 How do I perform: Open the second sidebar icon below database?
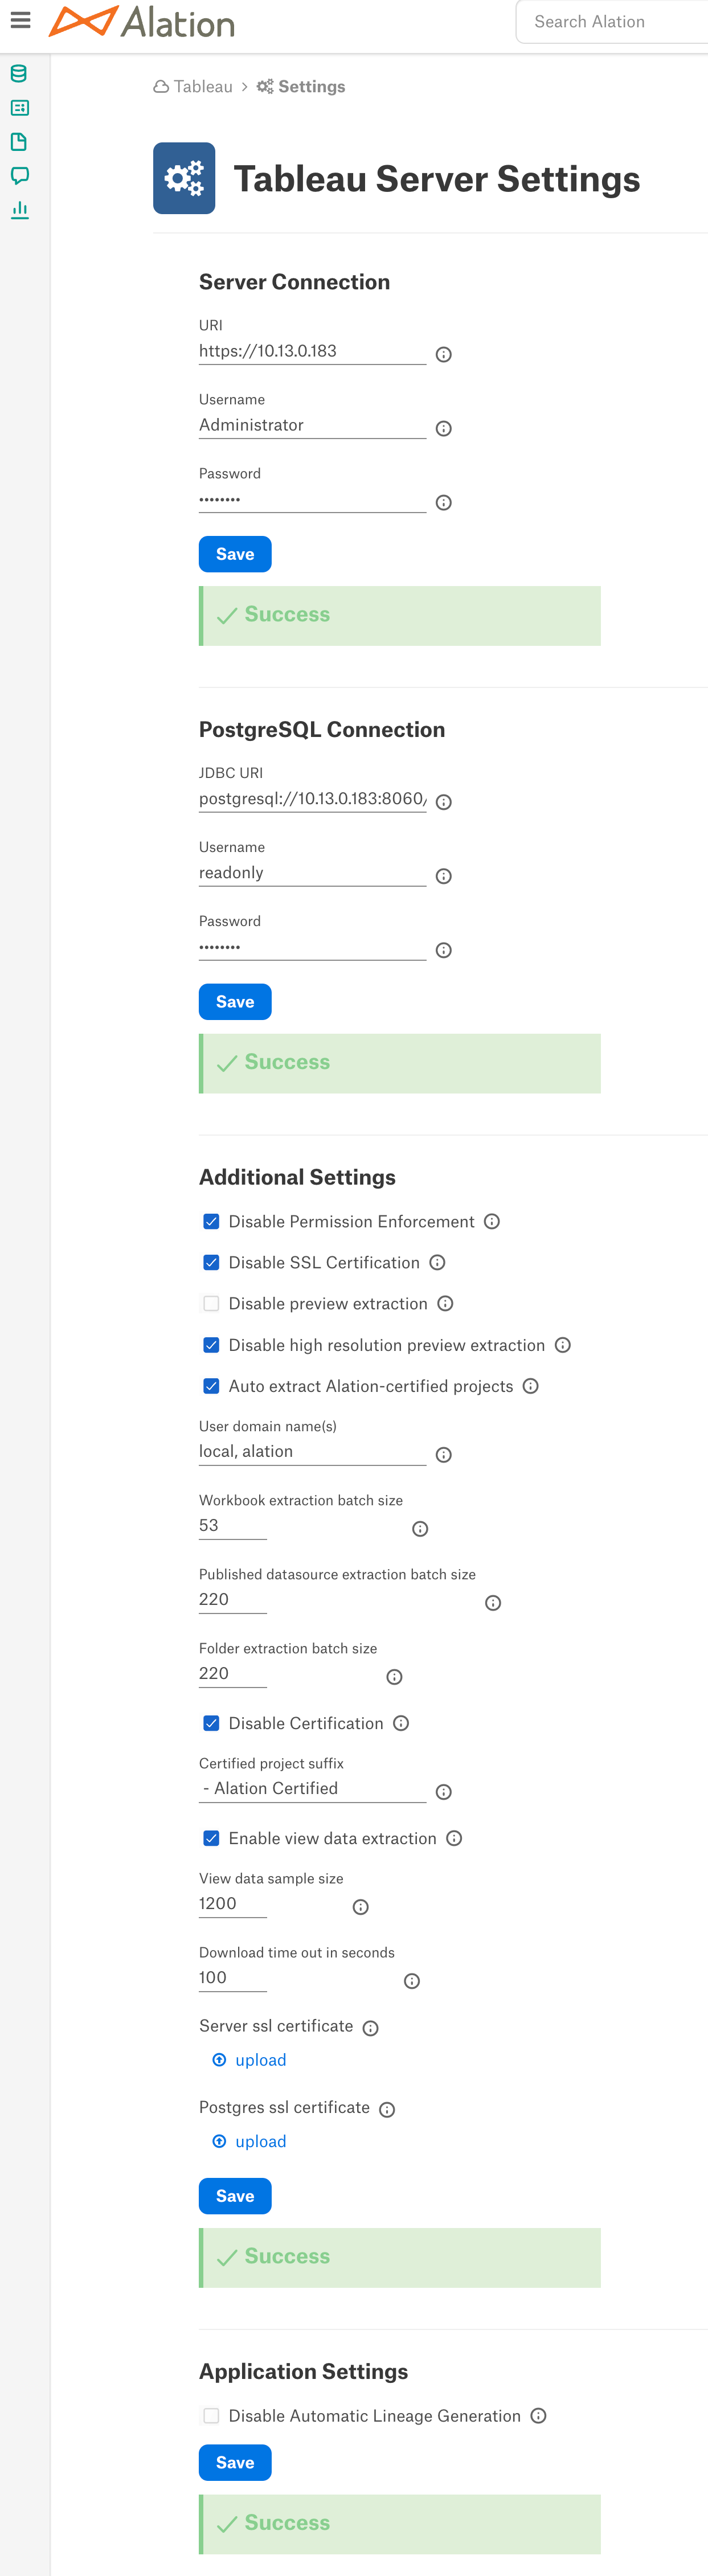pyautogui.click(x=19, y=108)
